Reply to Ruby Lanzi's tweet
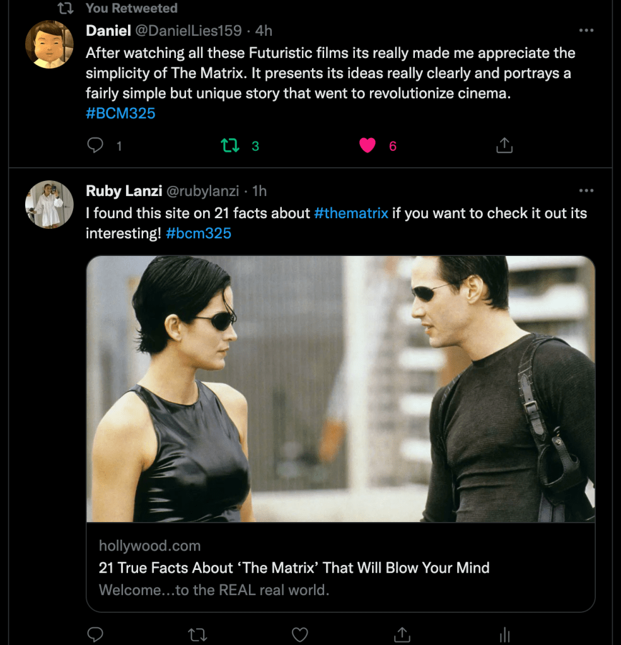The image size is (621, 645). pos(95,634)
